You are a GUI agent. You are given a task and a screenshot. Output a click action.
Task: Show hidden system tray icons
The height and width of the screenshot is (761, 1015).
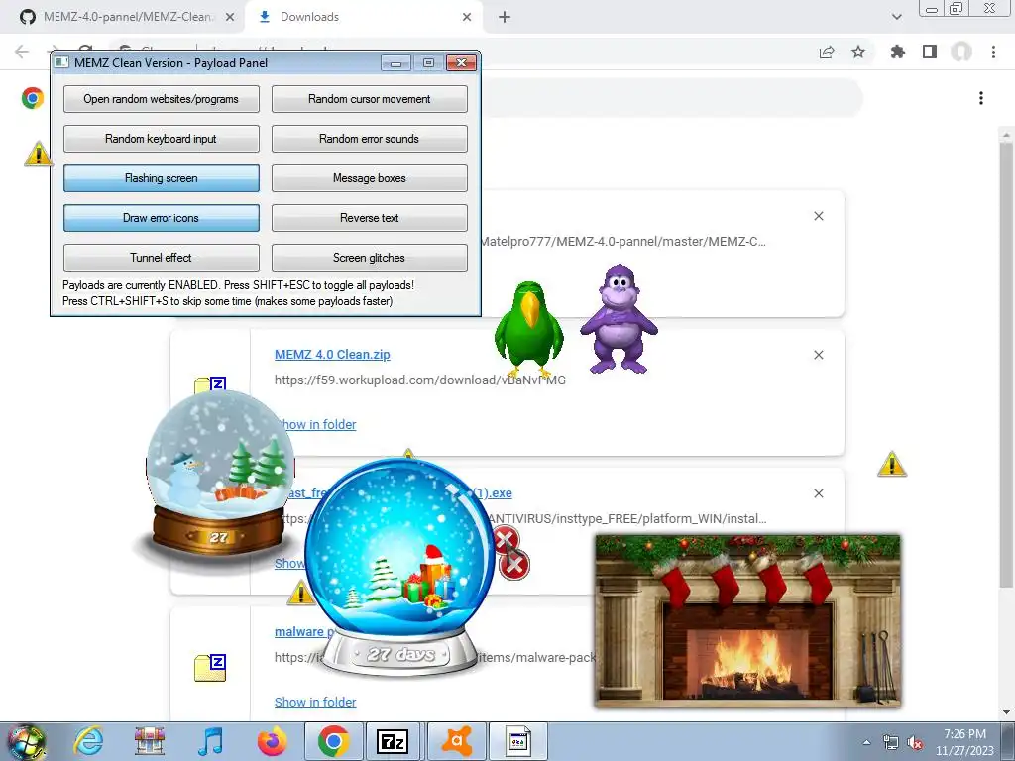point(866,742)
